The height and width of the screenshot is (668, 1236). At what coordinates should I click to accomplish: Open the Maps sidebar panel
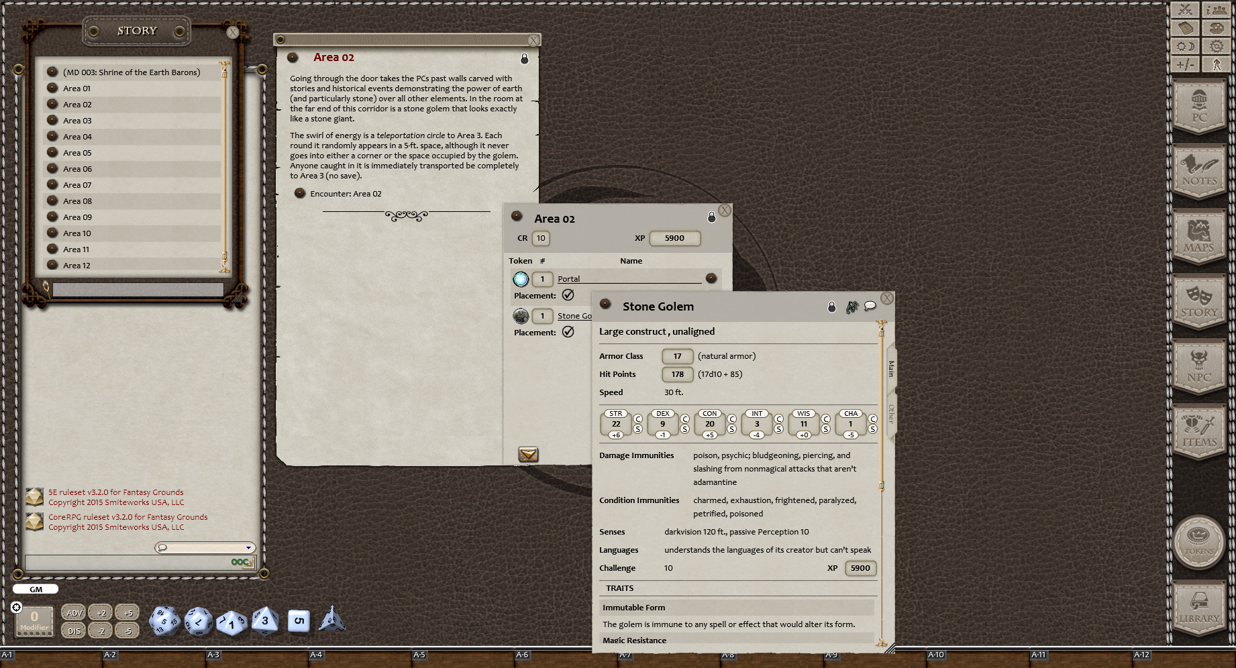pyautogui.click(x=1200, y=236)
